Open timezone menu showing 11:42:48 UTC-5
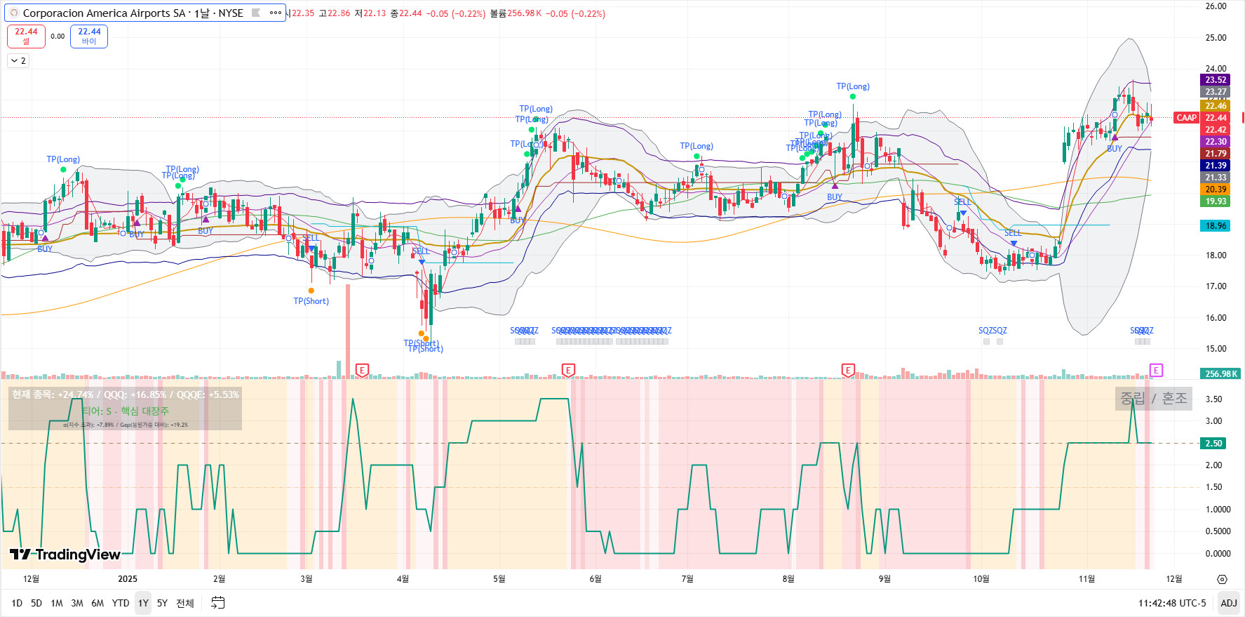Image resolution: width=1245 pixels, height=617 pixels. coord(1172,603)
